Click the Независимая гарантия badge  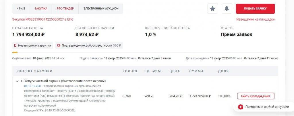coord(32,45)
